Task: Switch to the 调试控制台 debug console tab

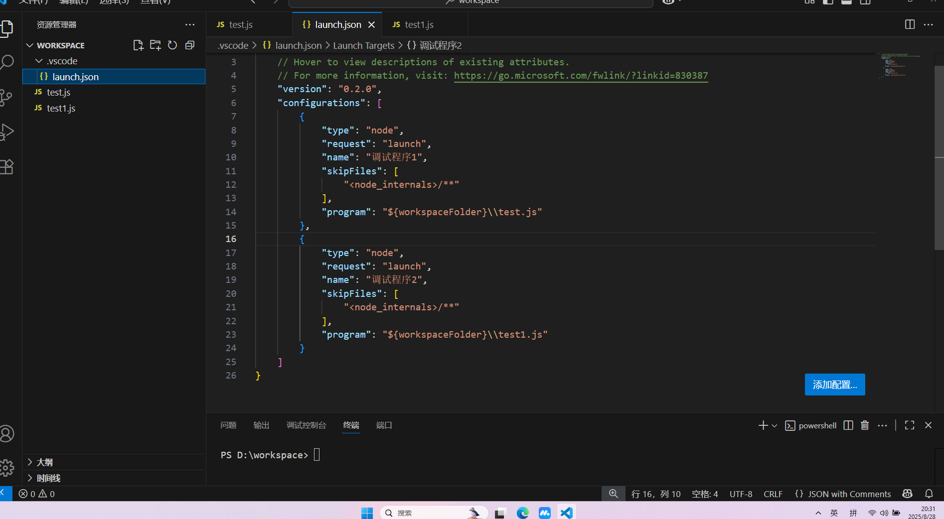Action: (x=306, y=425)
